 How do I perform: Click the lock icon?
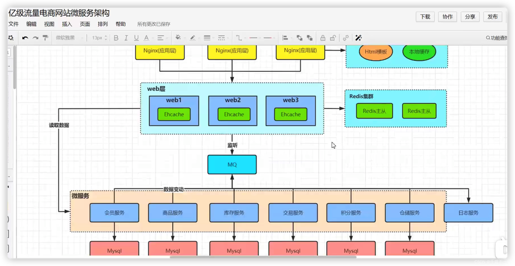323,38
